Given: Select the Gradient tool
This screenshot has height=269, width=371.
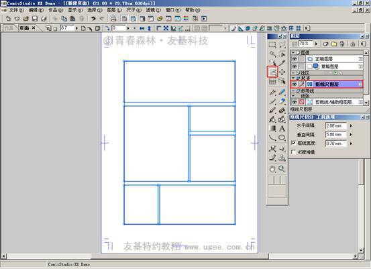Looking at the screenshot, I should pyautogui.click(x=272, y=129).
